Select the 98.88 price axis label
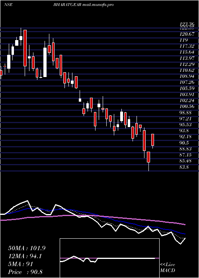The image size is (199, 278). [186, 112]
